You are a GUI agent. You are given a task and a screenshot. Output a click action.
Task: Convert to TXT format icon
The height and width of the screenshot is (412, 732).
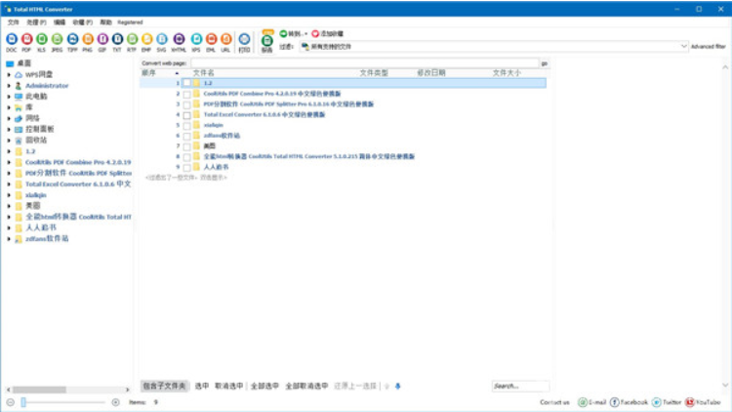pyautogui.click(x=117, y=39)
